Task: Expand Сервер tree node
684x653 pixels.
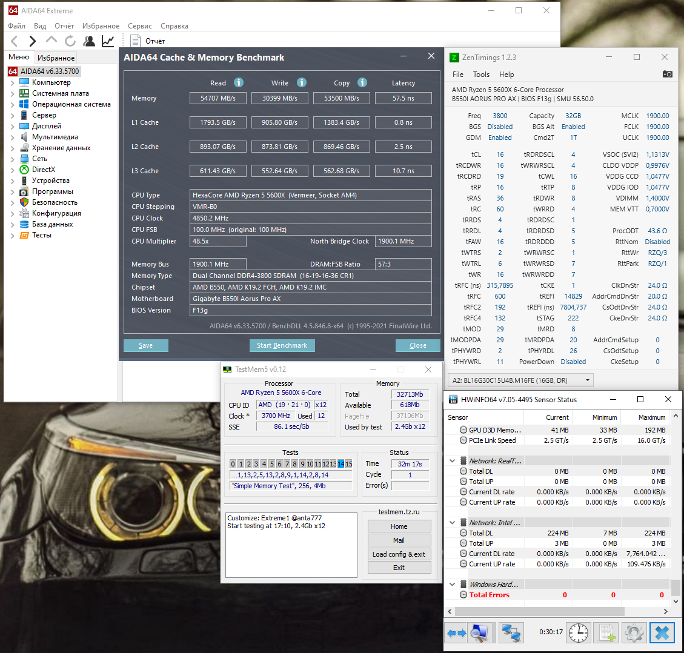Action: (12, 115)
